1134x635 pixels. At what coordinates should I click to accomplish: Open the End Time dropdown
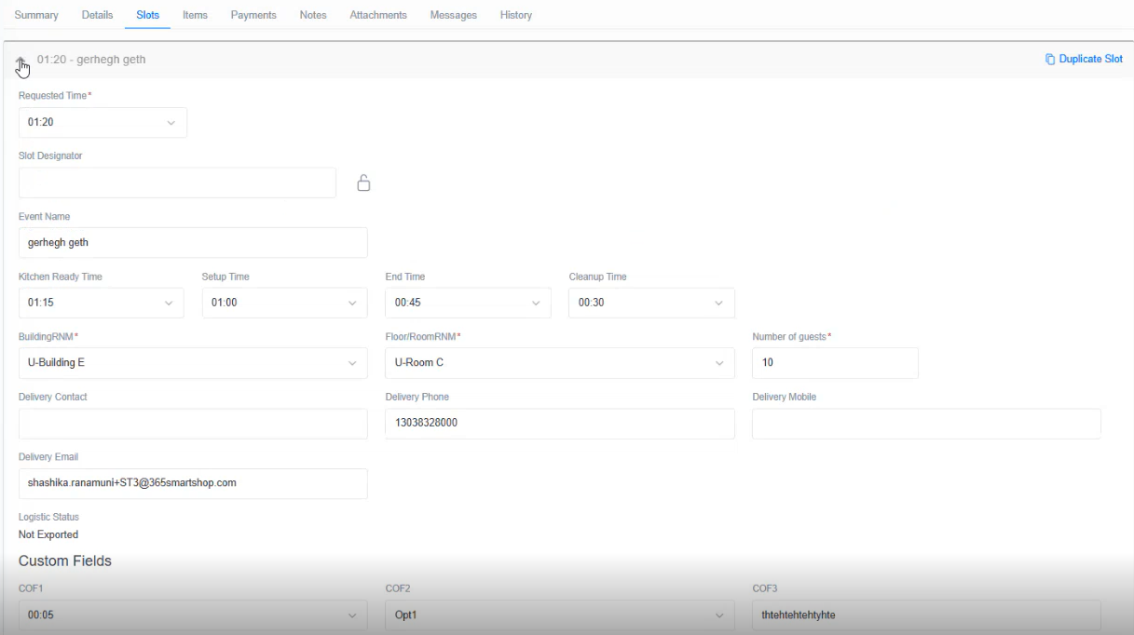536,303
